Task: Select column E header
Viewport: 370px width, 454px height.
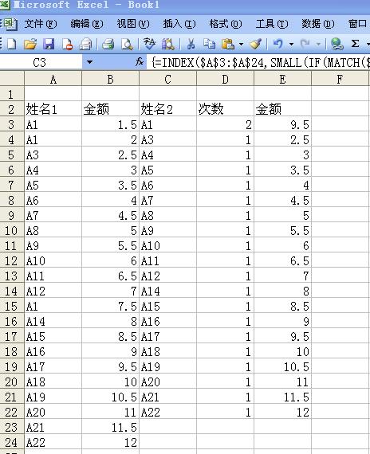Action: [283, 79]
